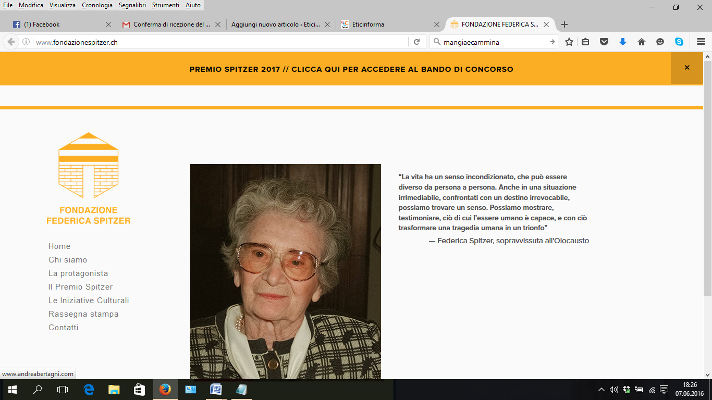
Task: Open the Modifica menu
Action: point(31,5)
